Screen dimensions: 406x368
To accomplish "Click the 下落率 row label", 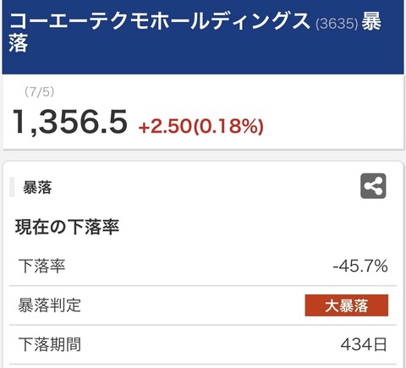I will (x=42, y=266).
